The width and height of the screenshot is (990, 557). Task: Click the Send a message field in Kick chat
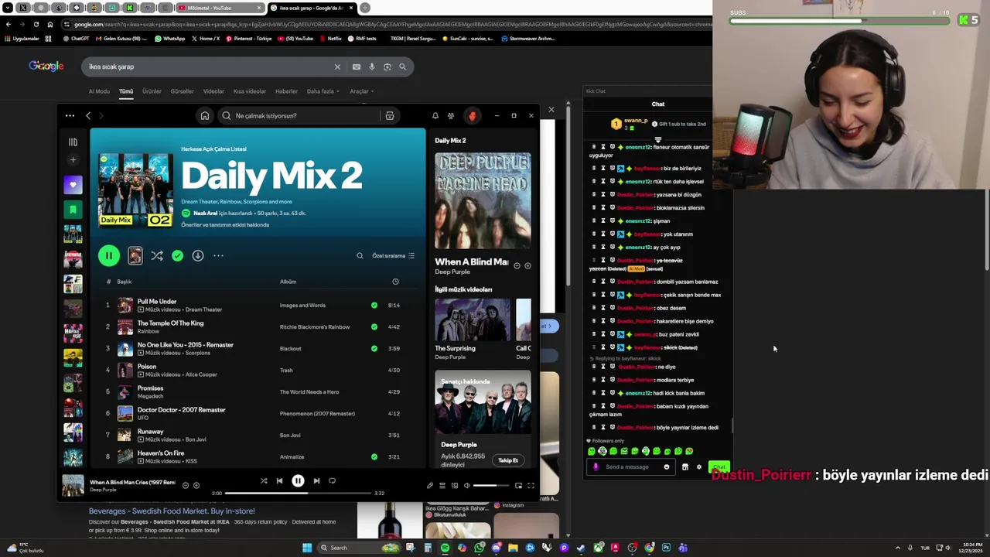click(x=630, y=467)
